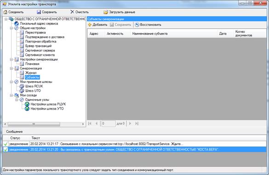The height and width of the screenshot is (175, 269).
Task: Click globe icon of Настройки шлюза РЦУК
Action: 27,104
